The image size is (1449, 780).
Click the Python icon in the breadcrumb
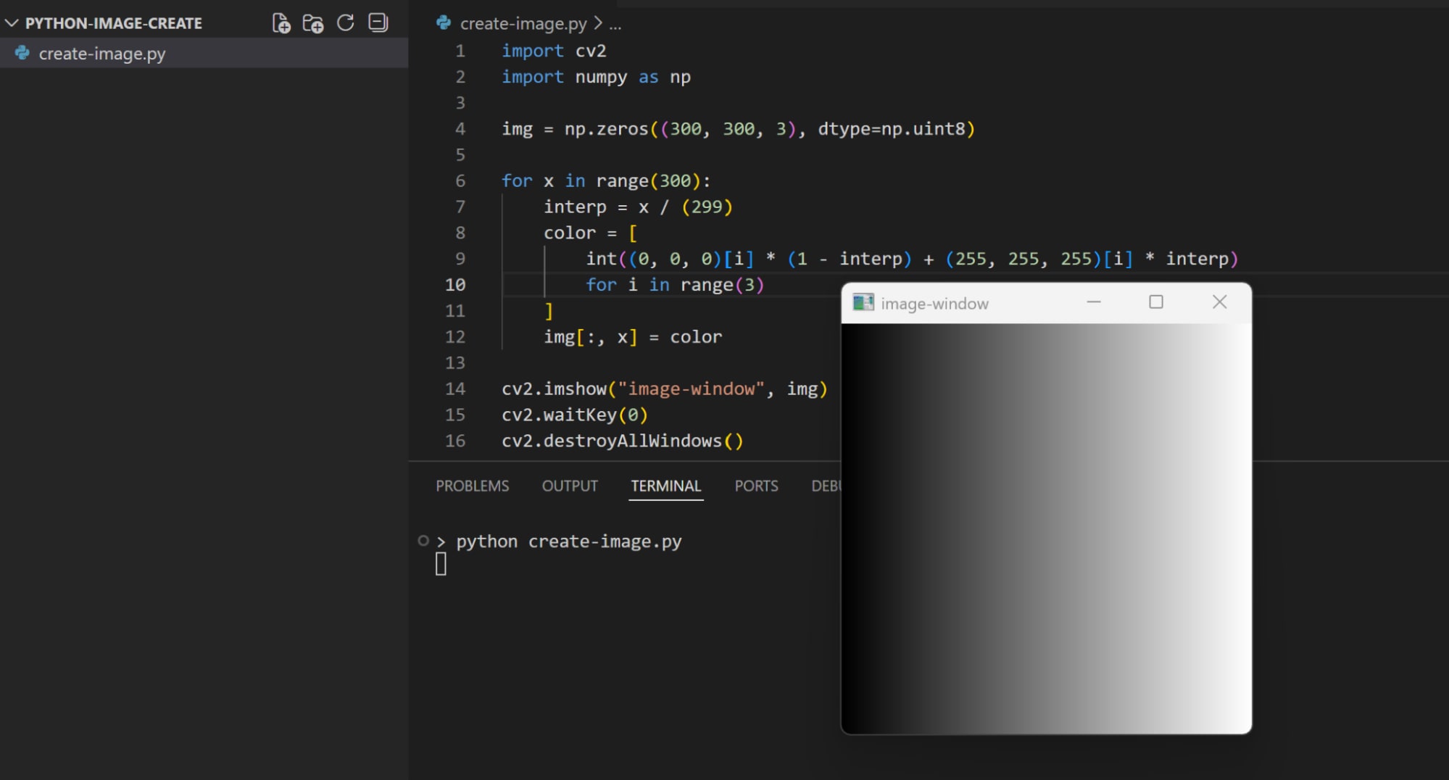(444, 23)
